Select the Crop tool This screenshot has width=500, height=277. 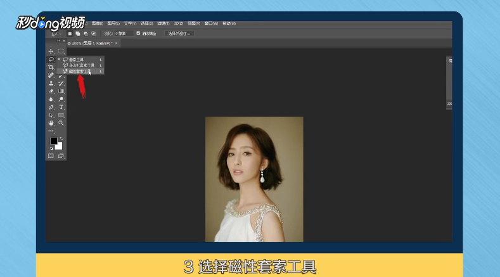[51, 67]
